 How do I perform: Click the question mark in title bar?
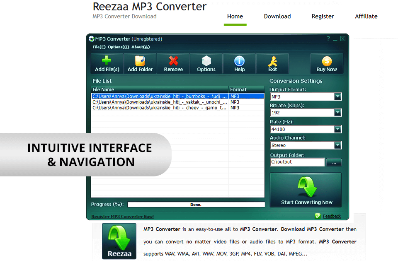click(328, 39)
